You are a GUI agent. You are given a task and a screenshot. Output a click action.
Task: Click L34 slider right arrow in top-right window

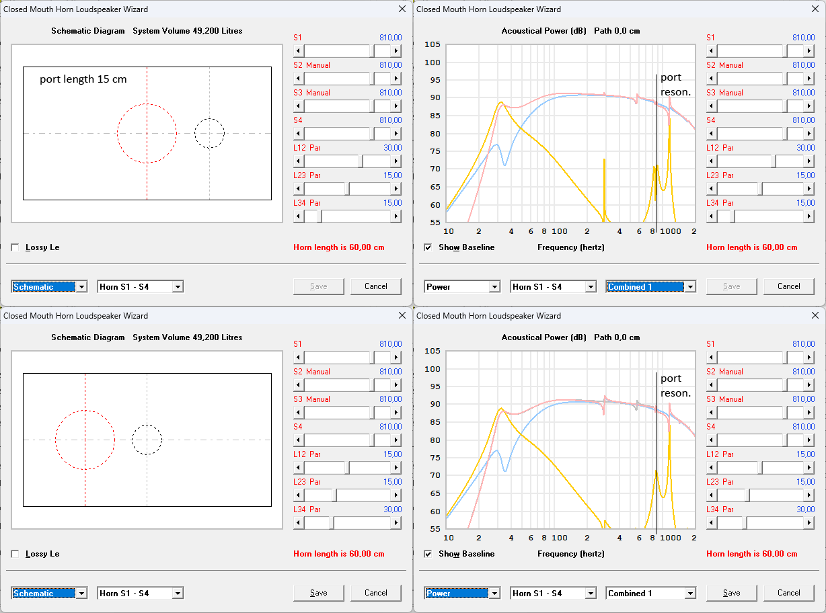[809, 216]
